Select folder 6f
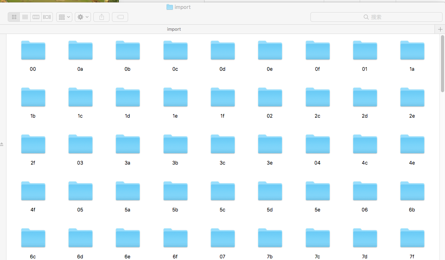Image resolution: width=445 pixels, height=260 pixels. coord(175,238)
